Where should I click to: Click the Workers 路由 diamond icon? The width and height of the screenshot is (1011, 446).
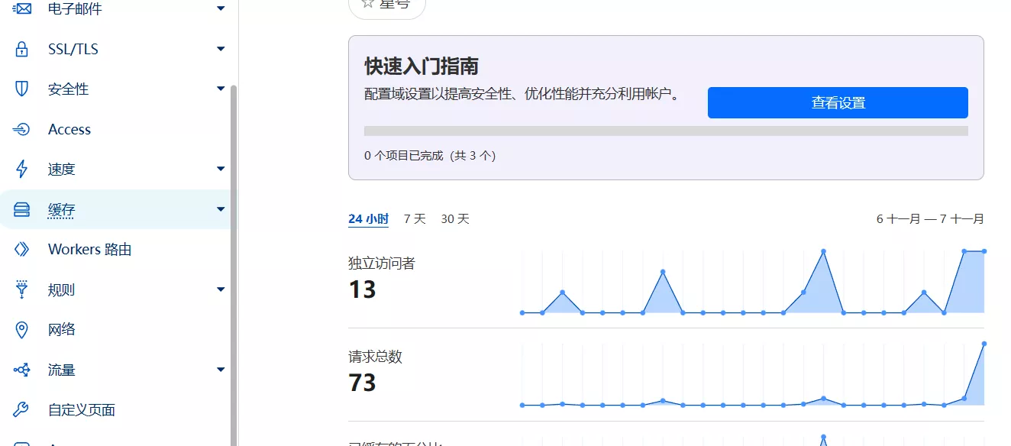pyautogui.click(x=21, y=250)
